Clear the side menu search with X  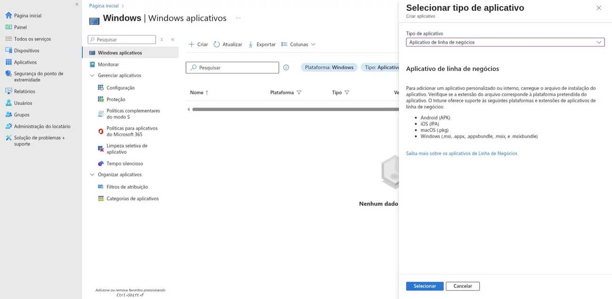point(161,40)
